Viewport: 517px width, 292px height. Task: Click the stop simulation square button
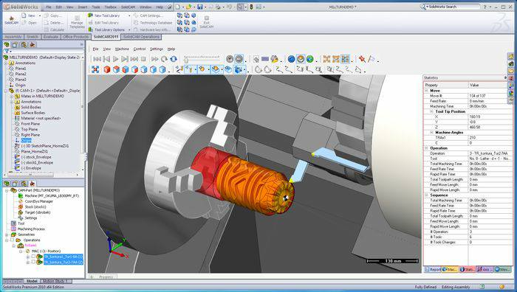143,59
